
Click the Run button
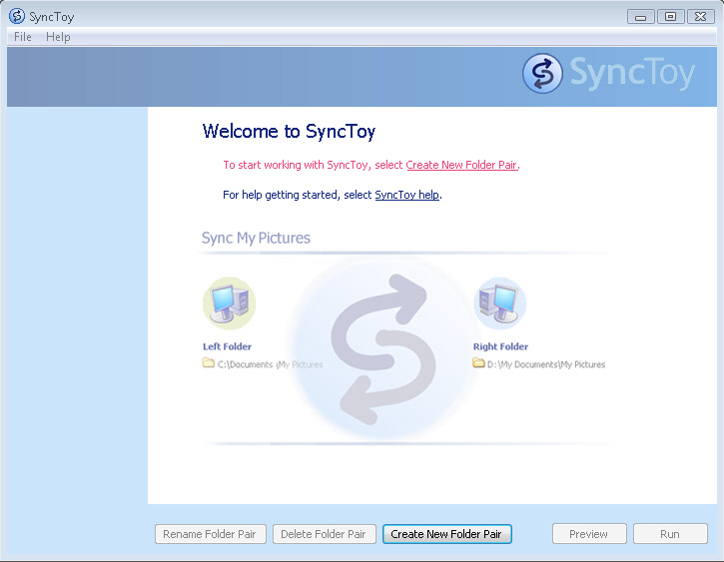click(670, 534)
